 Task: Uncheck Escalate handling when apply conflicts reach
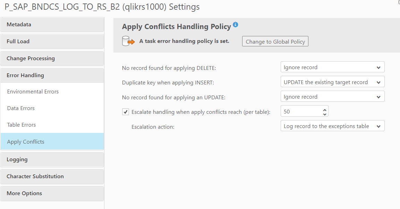(x=126, y=112)
